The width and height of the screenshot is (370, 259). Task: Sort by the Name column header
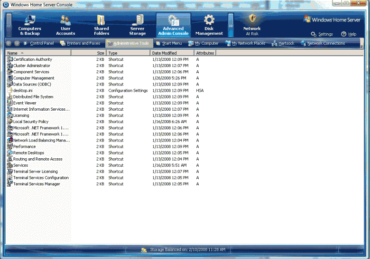[x=38, y=53]
